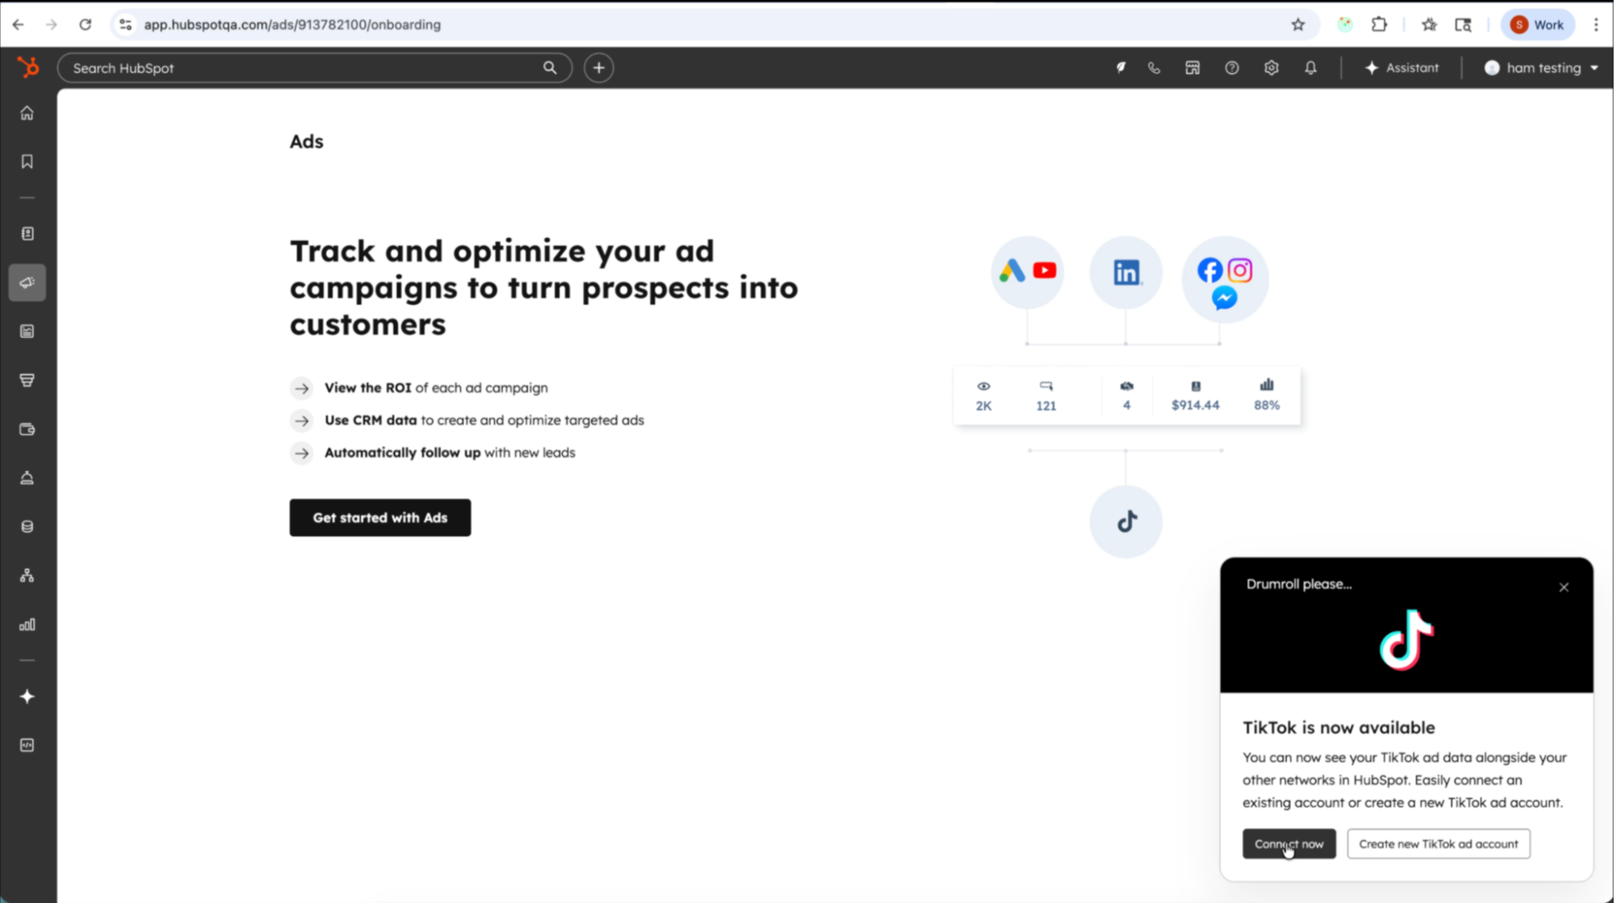Click the TikTok circle icon in diagram
This screenshot has width=1614, height=903.
(1126, 521)
